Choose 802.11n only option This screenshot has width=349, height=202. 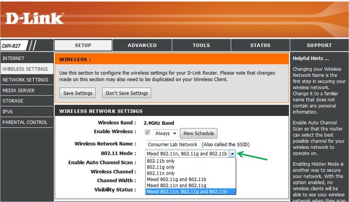pos(190,173)
